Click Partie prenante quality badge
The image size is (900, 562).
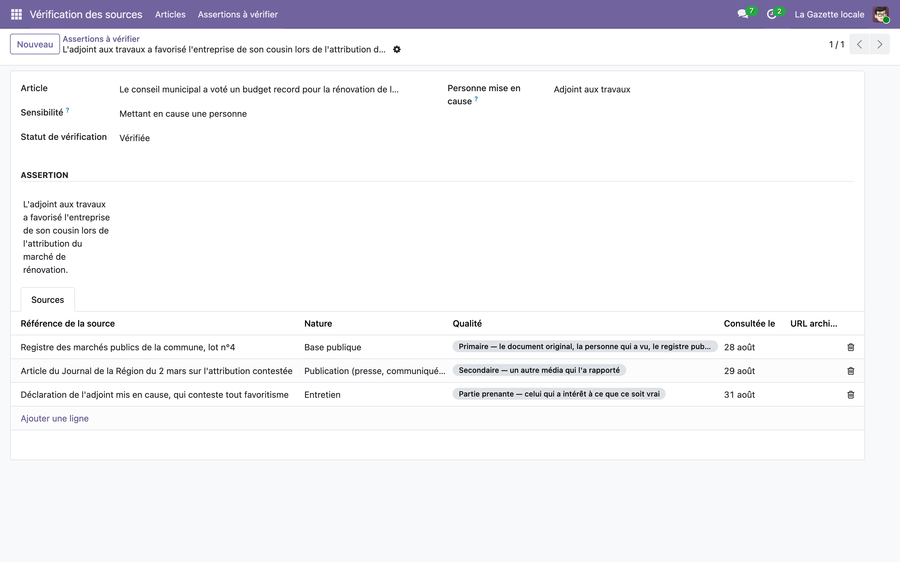pyautogui.click(x=559, y=394)
